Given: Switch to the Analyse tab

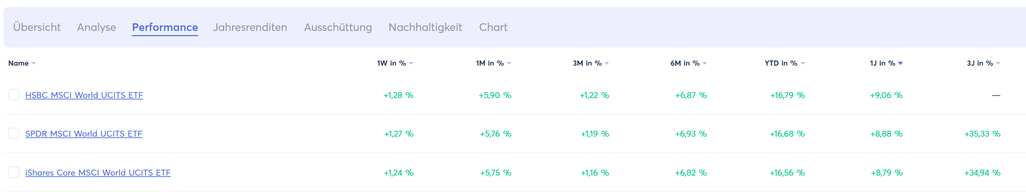Looking at the screenshot, I should coord(96,27).
